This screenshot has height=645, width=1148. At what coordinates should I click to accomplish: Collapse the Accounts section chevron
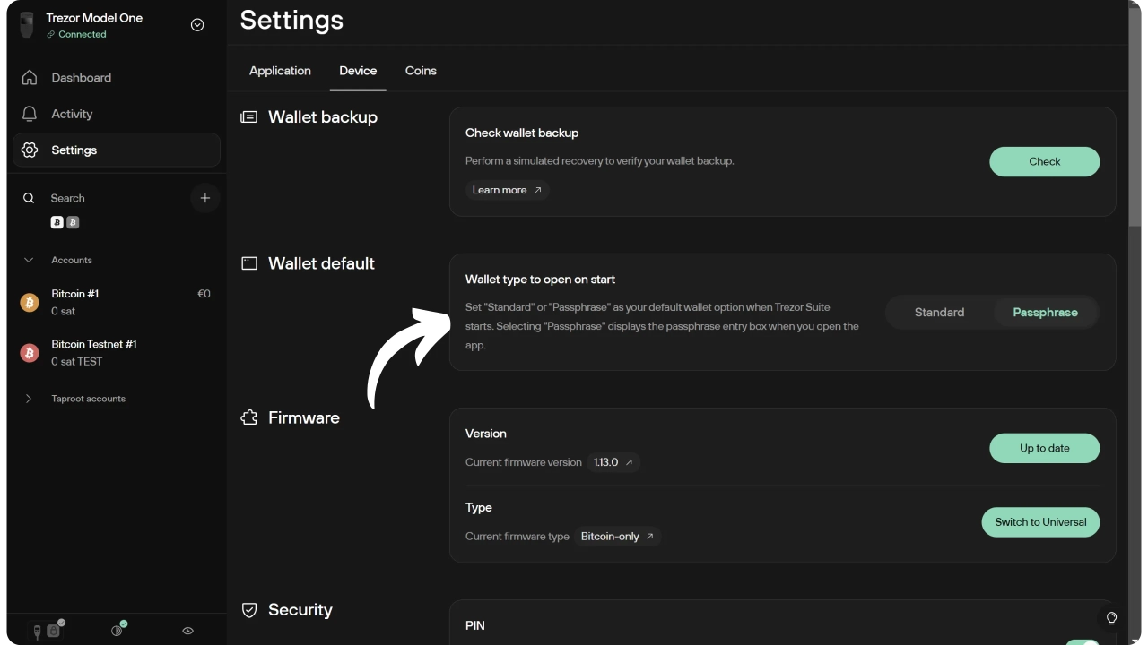pyautogui.click(x=29, y=260)
